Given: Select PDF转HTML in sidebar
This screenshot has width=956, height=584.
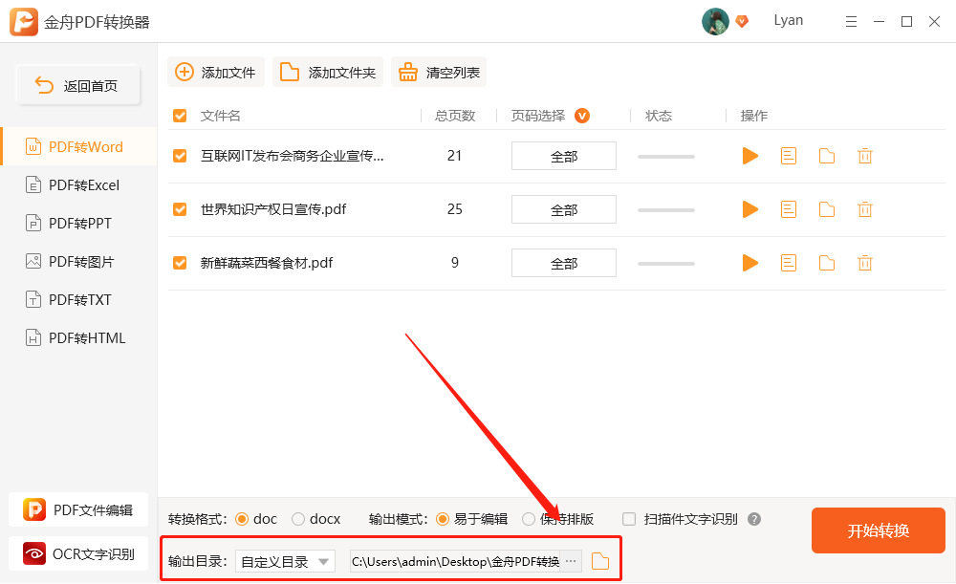Looking at the screenshot, I should pyautogui.click(x=79, y=337).
